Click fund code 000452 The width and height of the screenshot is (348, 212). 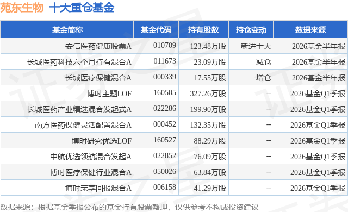[x=165, y=124]
